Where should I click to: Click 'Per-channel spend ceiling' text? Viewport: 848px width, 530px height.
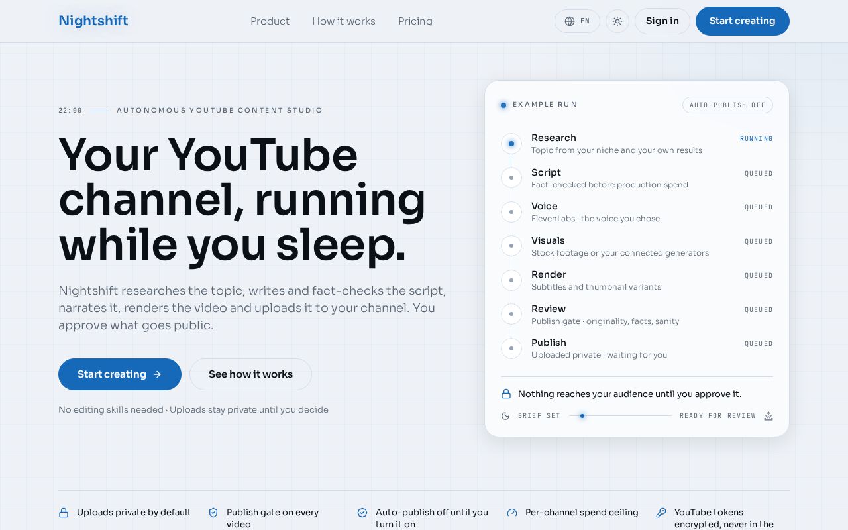point(582,513)
